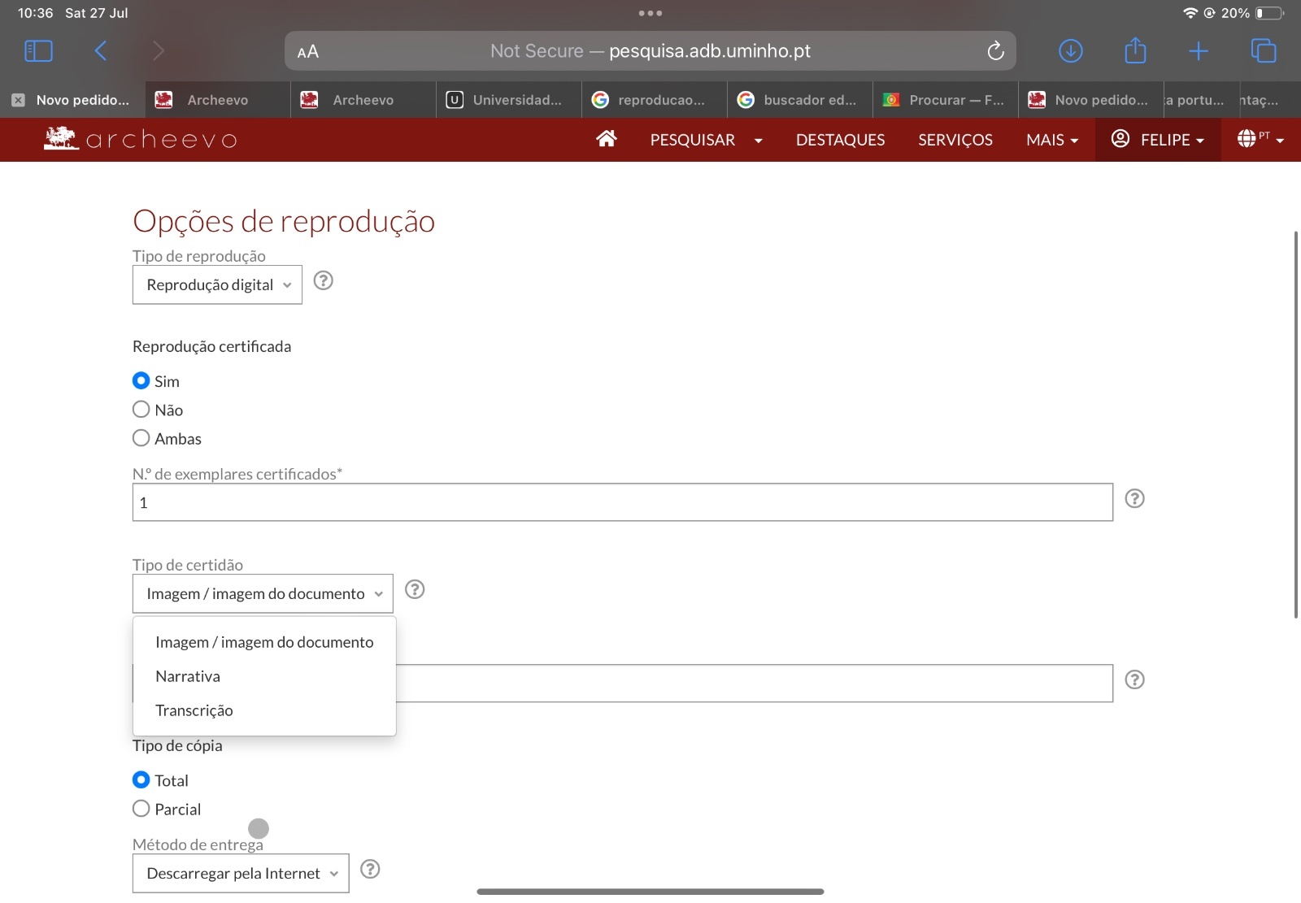The image size is (1301, 903).
Task: Switch to the buscador ed... tab
Action: point(800,100)
